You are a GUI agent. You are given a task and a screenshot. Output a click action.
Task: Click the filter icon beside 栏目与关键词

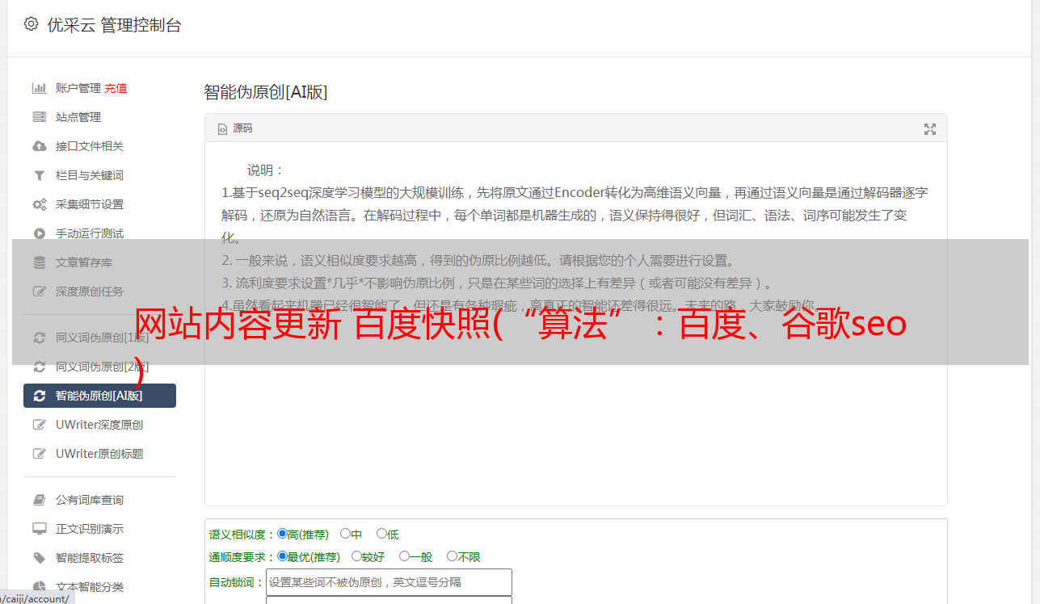coord(39,175)
